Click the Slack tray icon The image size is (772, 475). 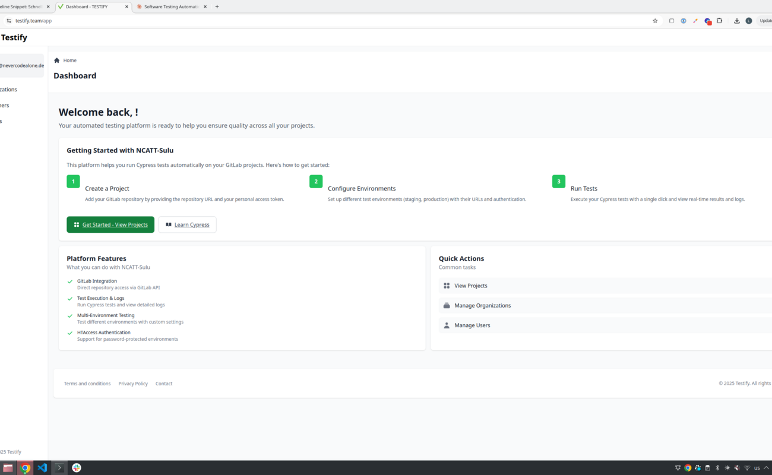pyautogui.click(x=698, y=468)
